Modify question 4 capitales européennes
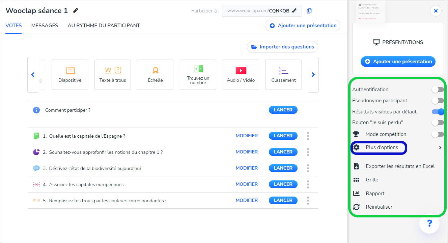Viewport: 448px width, 243px height. [x=247, y=184]
